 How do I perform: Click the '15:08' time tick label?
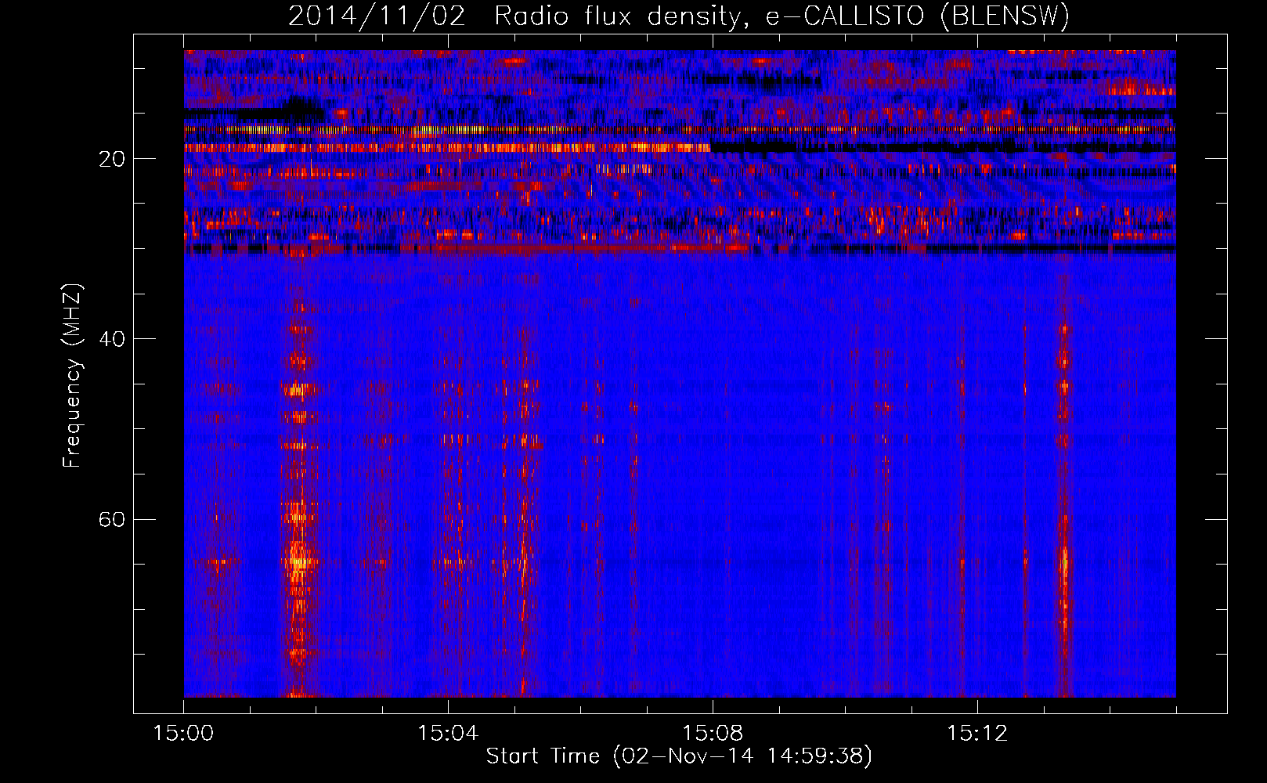[713, 734]
